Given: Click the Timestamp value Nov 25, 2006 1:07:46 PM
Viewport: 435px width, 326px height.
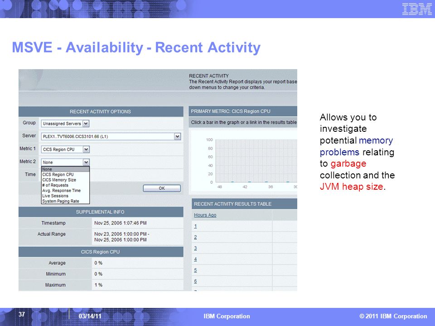Looking at the screenshot, I should [x=121, y=223].
